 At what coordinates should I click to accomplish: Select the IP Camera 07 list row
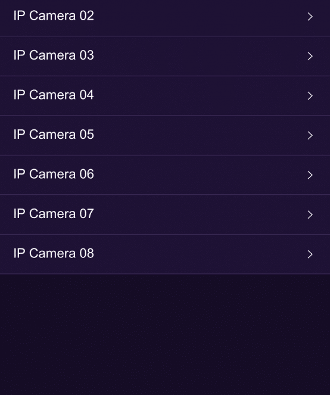tap(165, 214)
